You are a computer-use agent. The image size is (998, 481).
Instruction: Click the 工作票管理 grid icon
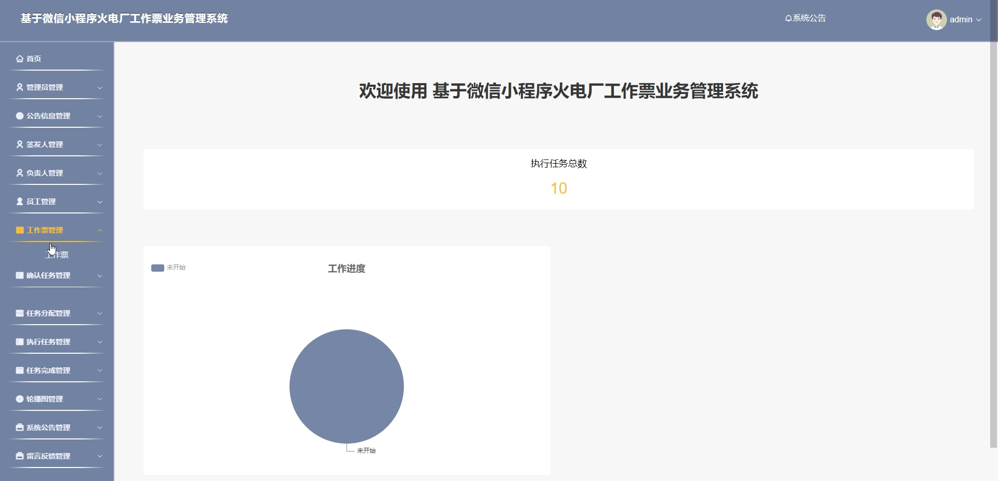[x=19, y=230]
